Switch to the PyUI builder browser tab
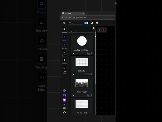 pyautogui.click(x=73, y=13)
